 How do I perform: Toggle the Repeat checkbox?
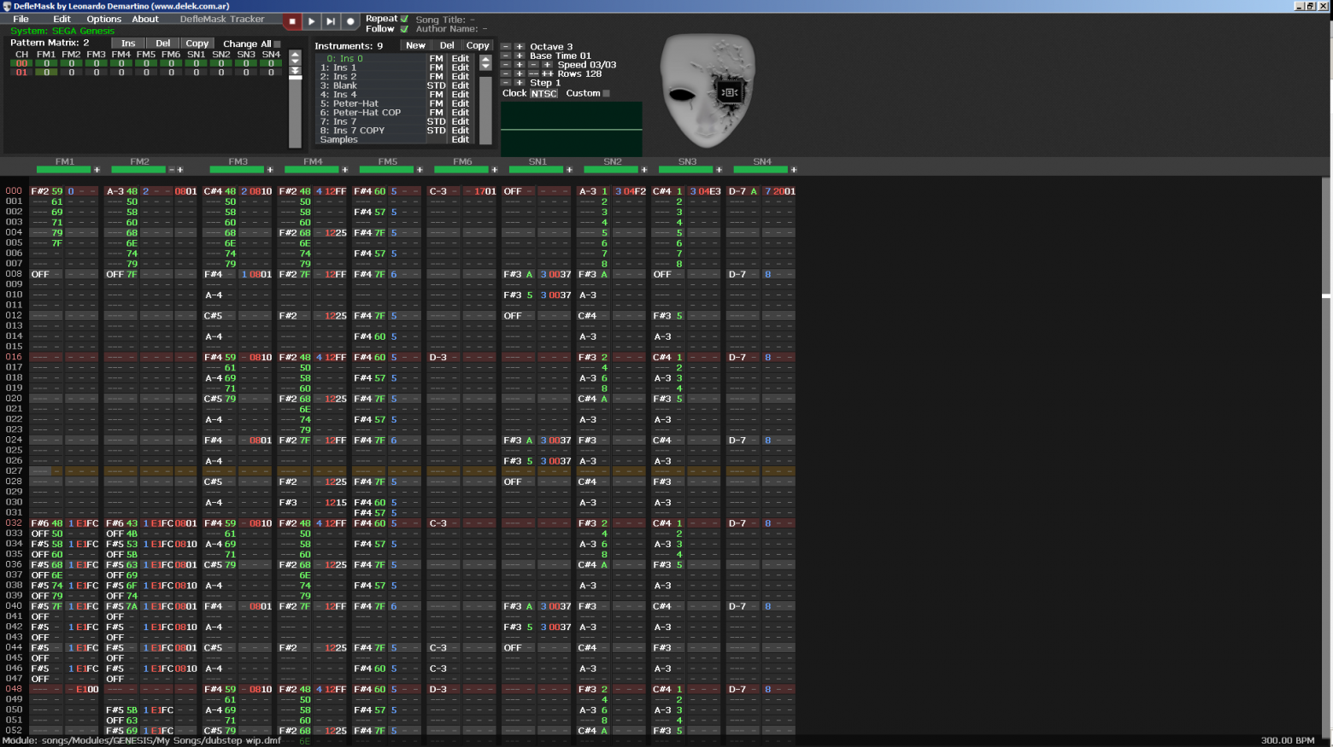[x=405, y=19]
